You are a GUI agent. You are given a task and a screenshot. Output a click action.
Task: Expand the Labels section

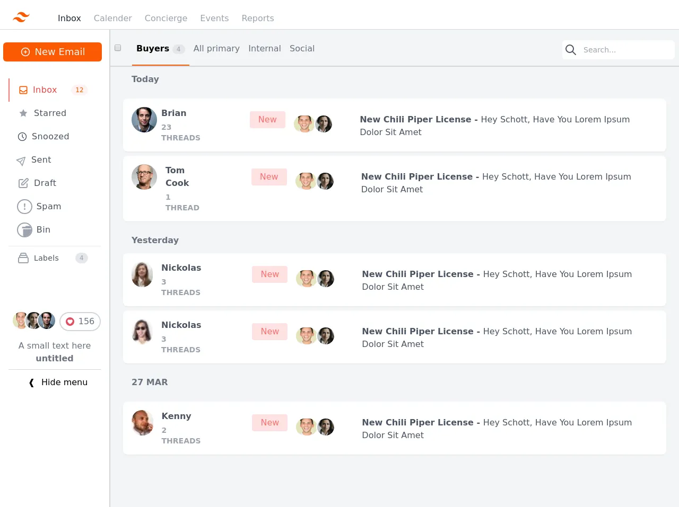click(47, 258)
